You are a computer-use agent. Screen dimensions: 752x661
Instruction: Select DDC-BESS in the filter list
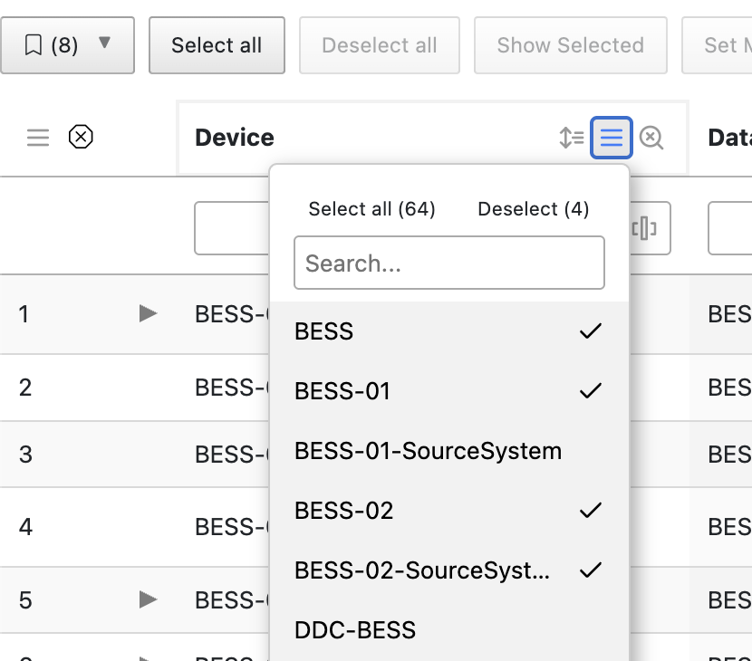[x=448, y=630]
